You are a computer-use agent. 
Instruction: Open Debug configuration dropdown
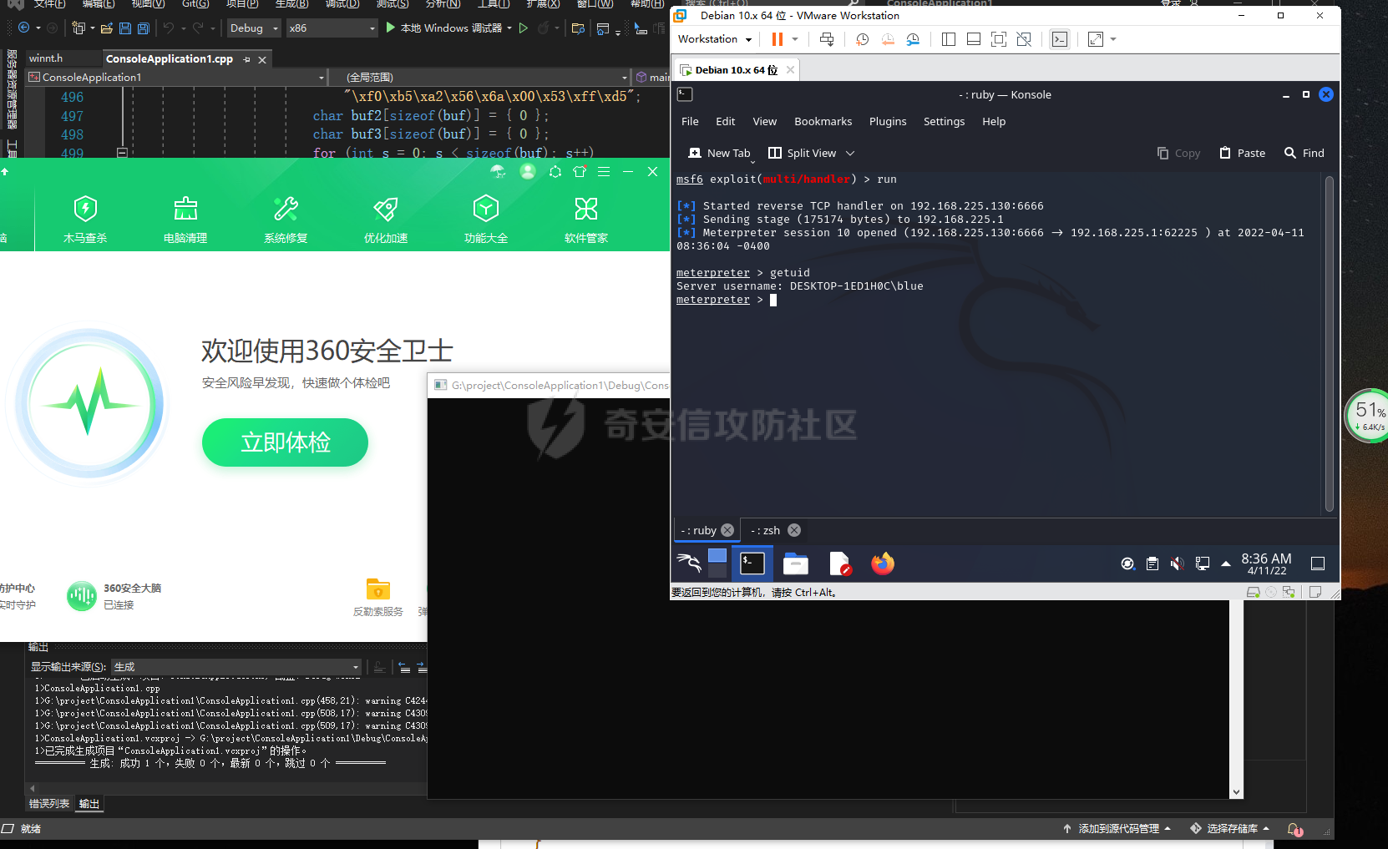pos(255,28)
